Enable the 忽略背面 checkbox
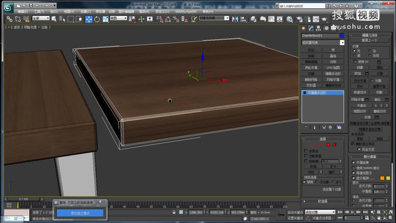The image size is (396, 223). (x=306, y=156)
